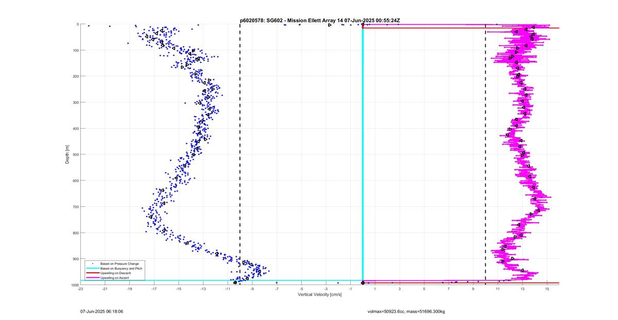
Task: Click depth axis tick label 0
Action: (77, 24)
